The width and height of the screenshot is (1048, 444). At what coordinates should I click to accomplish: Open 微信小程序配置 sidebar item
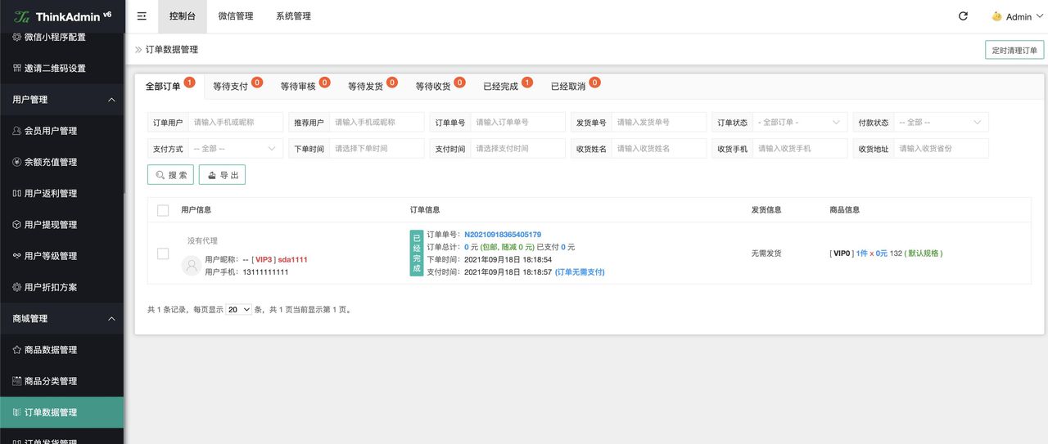point(62,37)
